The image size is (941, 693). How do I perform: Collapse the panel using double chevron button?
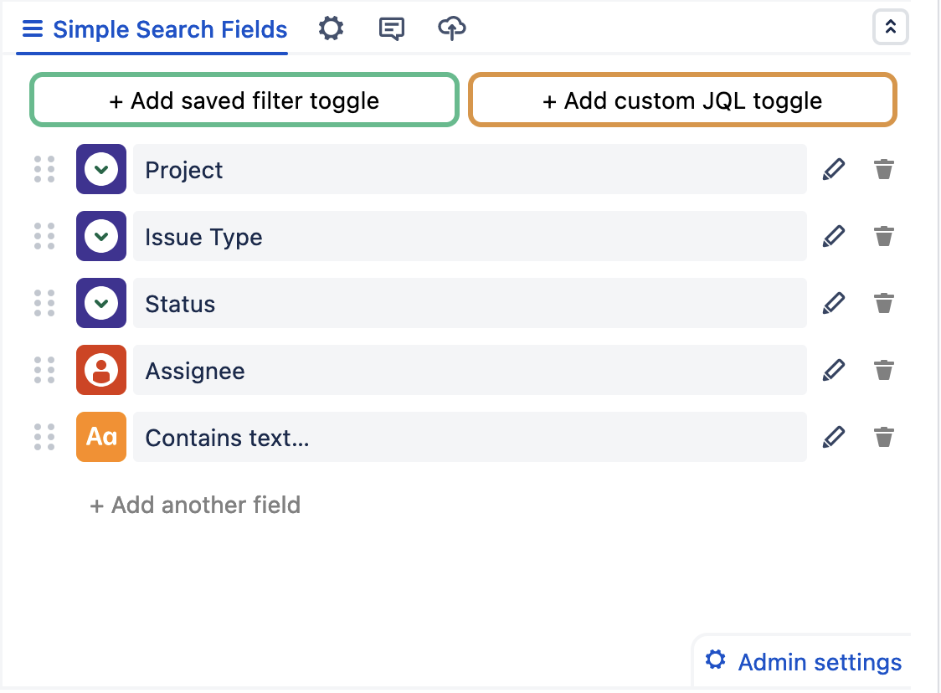coord(890,28)
